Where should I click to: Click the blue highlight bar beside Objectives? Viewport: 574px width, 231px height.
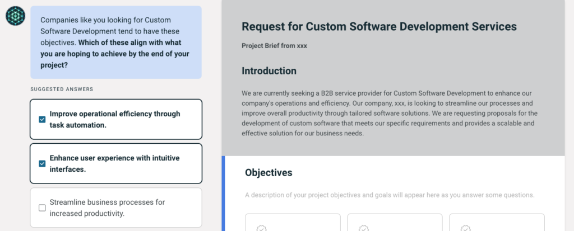click(223, 194)
